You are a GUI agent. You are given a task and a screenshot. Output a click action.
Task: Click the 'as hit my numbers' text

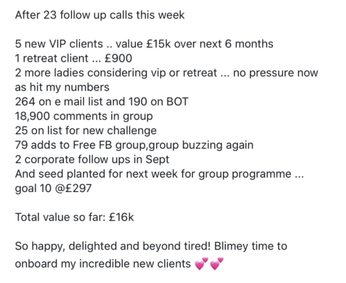(62, 87)
